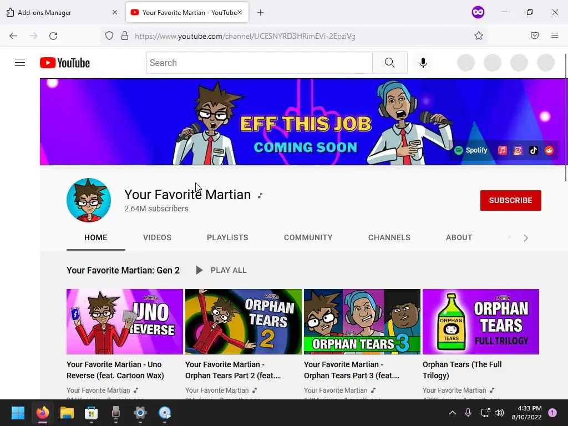Click the Firefox taskbar icon
The width and height of the screenshot is (568, 426).
point(42,413)
